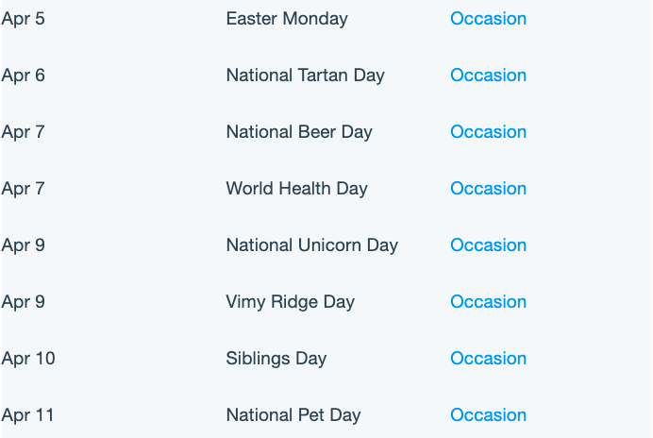The width and height of the screenshot is (653, 438).
Task: Click the Occasion link next to Siblings Day
Action: click(x=488, y=359)
